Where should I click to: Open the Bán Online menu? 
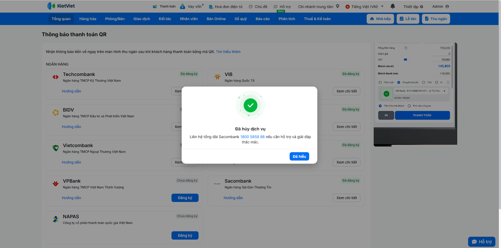(x=216, y=19)
